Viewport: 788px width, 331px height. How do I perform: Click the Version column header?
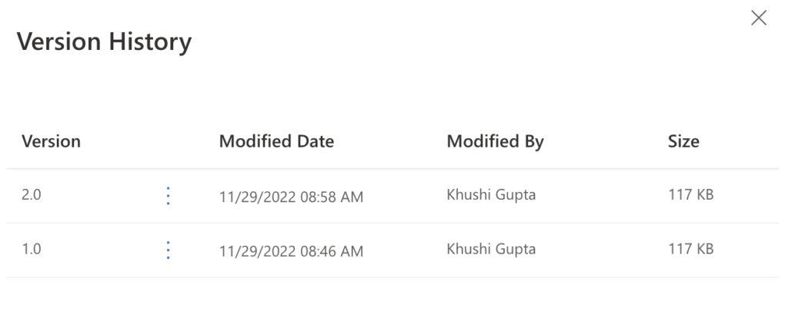51,141
